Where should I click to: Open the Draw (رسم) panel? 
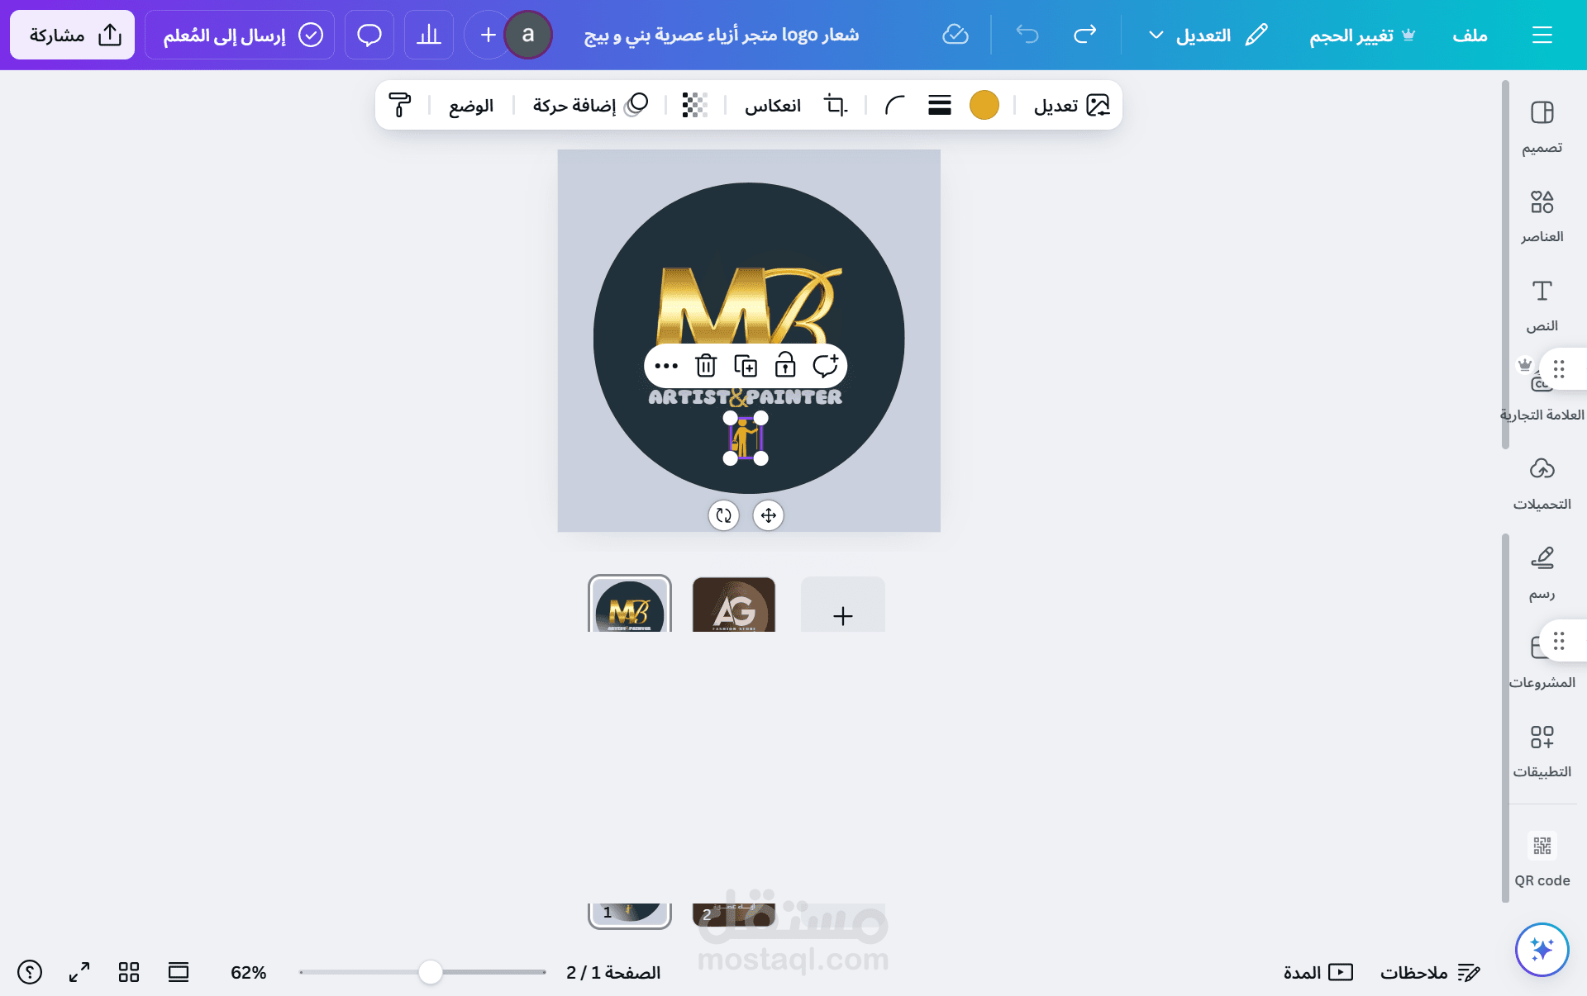tap(1542, 572)
